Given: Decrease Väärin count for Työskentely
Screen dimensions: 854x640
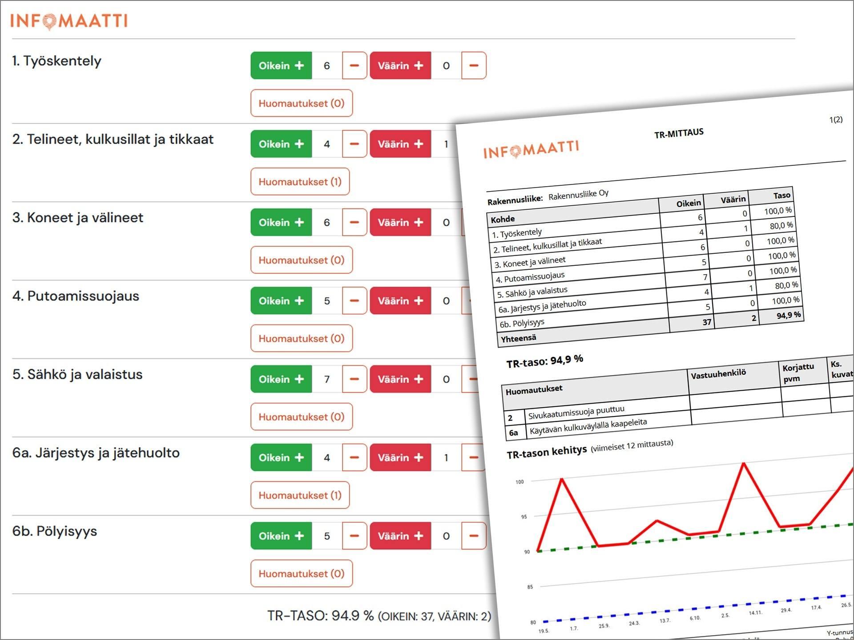Looking at the screenshot, I should click(474, 66).
